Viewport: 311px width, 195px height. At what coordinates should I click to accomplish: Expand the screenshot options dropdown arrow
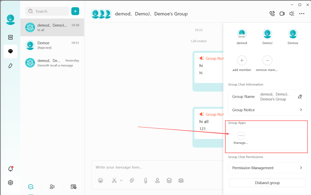point(121,181)
